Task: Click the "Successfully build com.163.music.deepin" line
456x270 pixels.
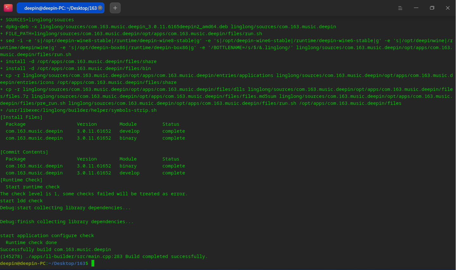Action: (55, 249)
